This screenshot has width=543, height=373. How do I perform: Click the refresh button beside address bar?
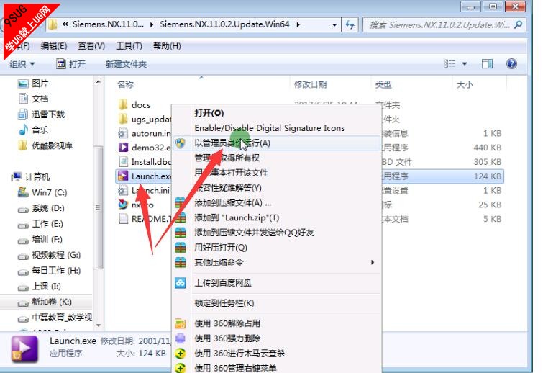(350, 24)
